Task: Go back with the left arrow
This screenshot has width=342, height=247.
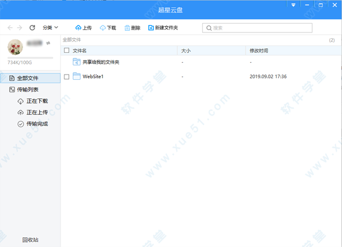Action: click(x=10, y=28)
